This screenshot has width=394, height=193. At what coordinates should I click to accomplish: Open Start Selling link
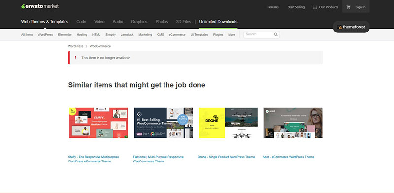point(296,7)
